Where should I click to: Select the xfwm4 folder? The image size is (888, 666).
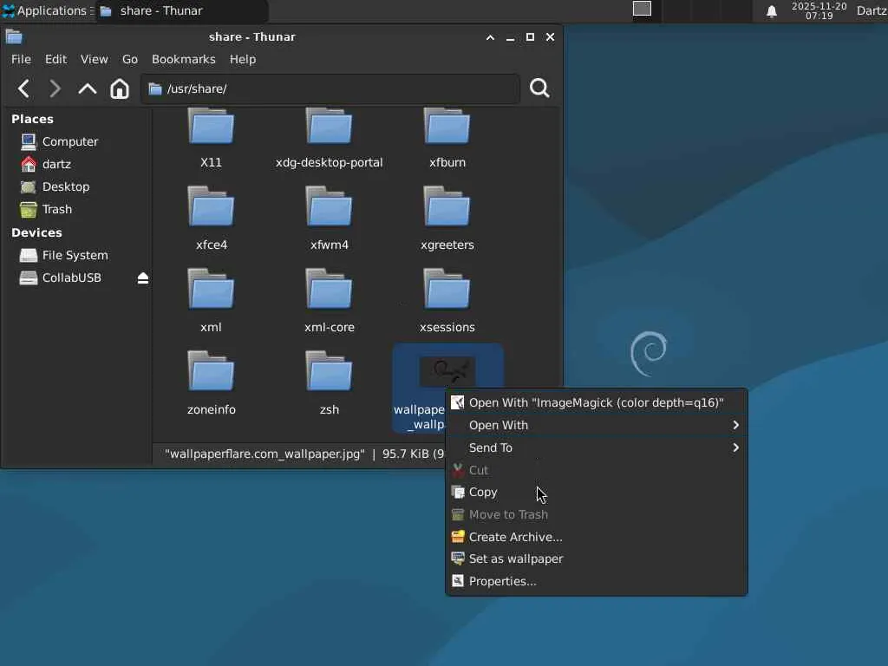point(329,219)
